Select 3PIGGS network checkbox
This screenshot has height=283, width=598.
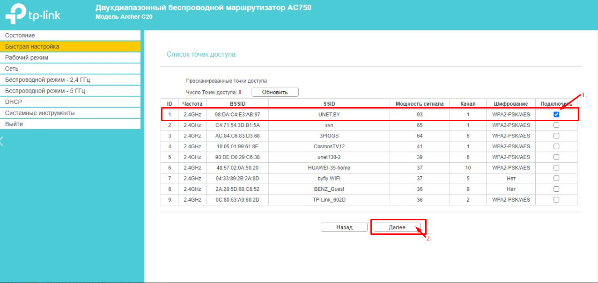coord(556,136)
